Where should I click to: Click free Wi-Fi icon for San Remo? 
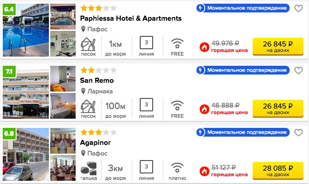(x=177, y=105)
